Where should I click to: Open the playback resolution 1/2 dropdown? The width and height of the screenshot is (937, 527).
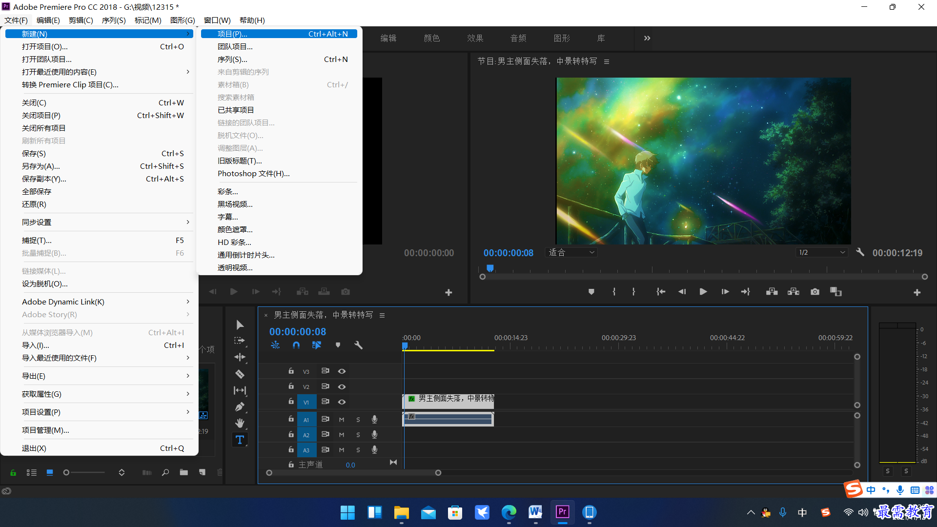pos(822,252)
